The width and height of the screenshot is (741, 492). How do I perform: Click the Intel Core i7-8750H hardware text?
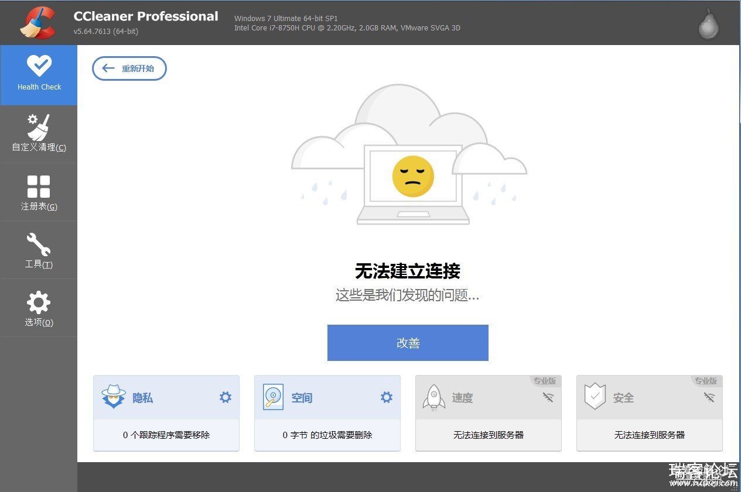click(x=347, y=27)
